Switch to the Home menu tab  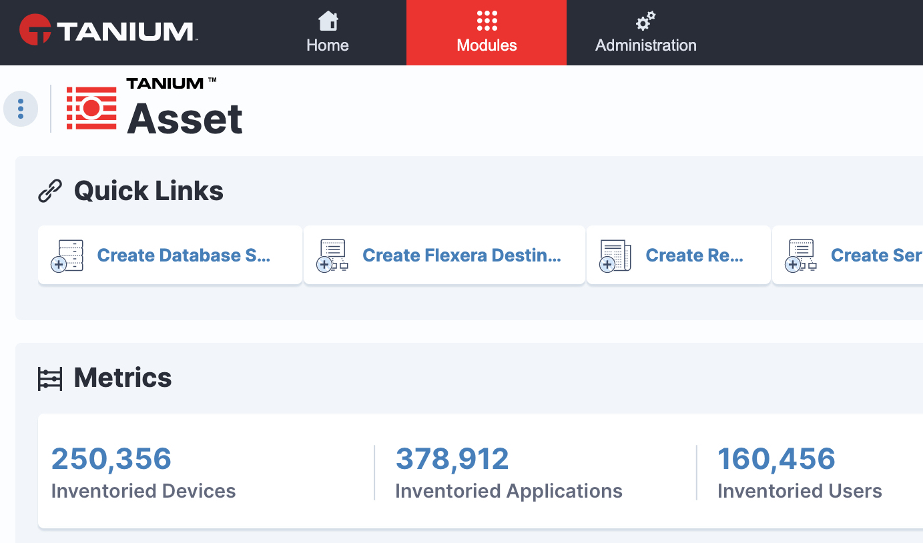click(327, 33)
